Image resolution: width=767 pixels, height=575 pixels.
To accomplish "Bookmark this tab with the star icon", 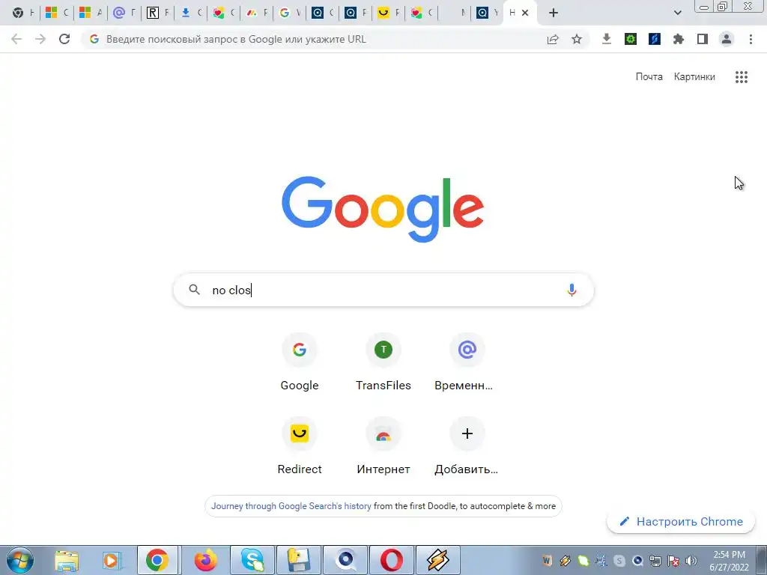I will click(577, 39).
